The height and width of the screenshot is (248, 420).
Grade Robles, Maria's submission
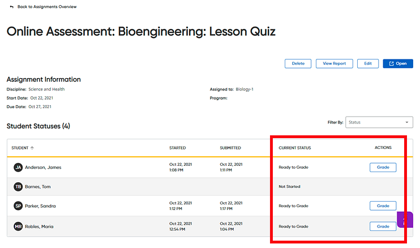point(383,226)
